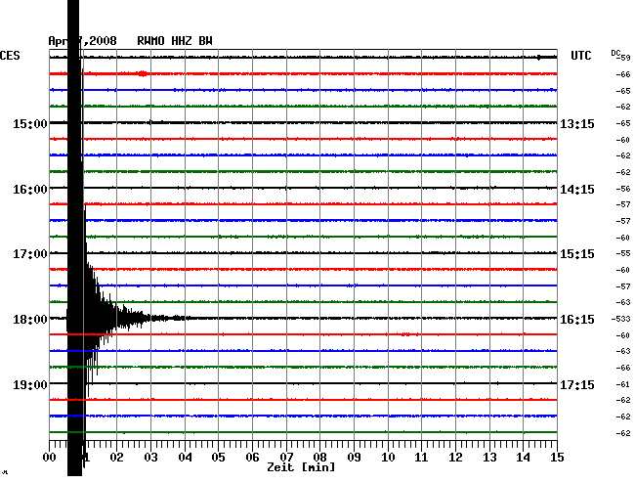
Task: Select the "16:15" UTC time label
Action: [x=577, y=320]
